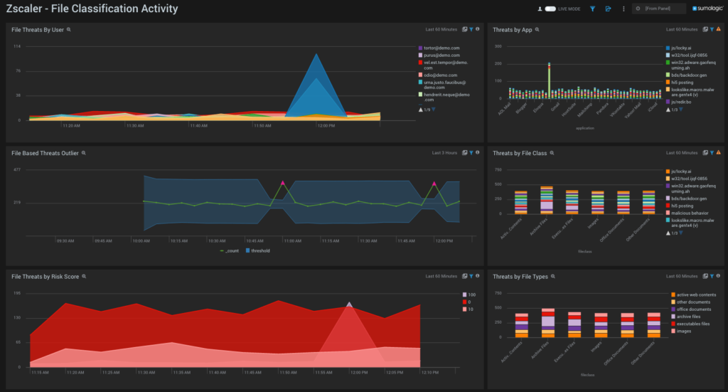Toggle _count series in the outlier legend

[230, 251]
